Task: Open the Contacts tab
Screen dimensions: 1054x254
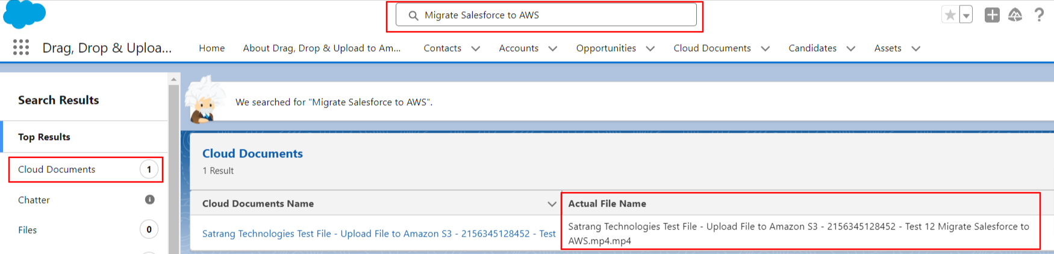Action: click(x=442, y=48)
